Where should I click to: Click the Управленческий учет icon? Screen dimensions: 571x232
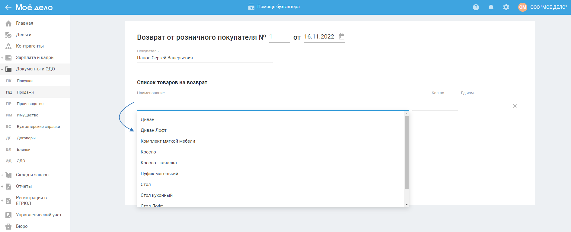(8, 215)
